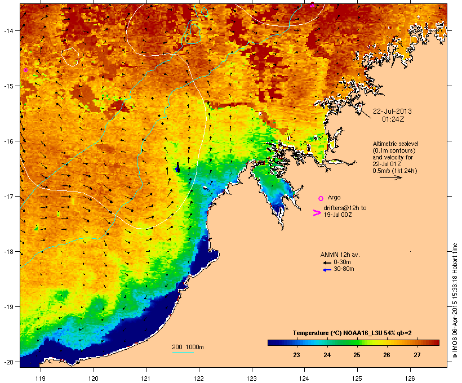
Task: Click the 'Argo' legend label
Action: click(334, 197)
